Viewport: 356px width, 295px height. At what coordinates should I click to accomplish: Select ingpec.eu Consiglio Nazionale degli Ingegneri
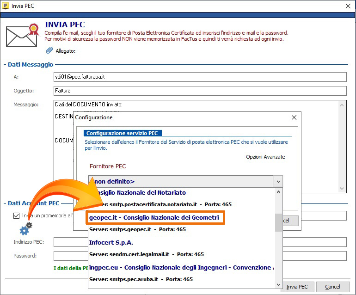(x=181, y=268)
